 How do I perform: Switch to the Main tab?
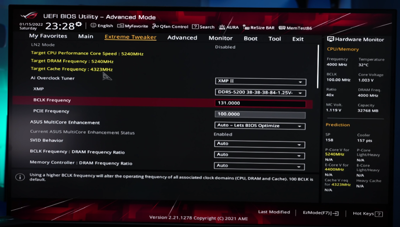click(x=86, y=36)
